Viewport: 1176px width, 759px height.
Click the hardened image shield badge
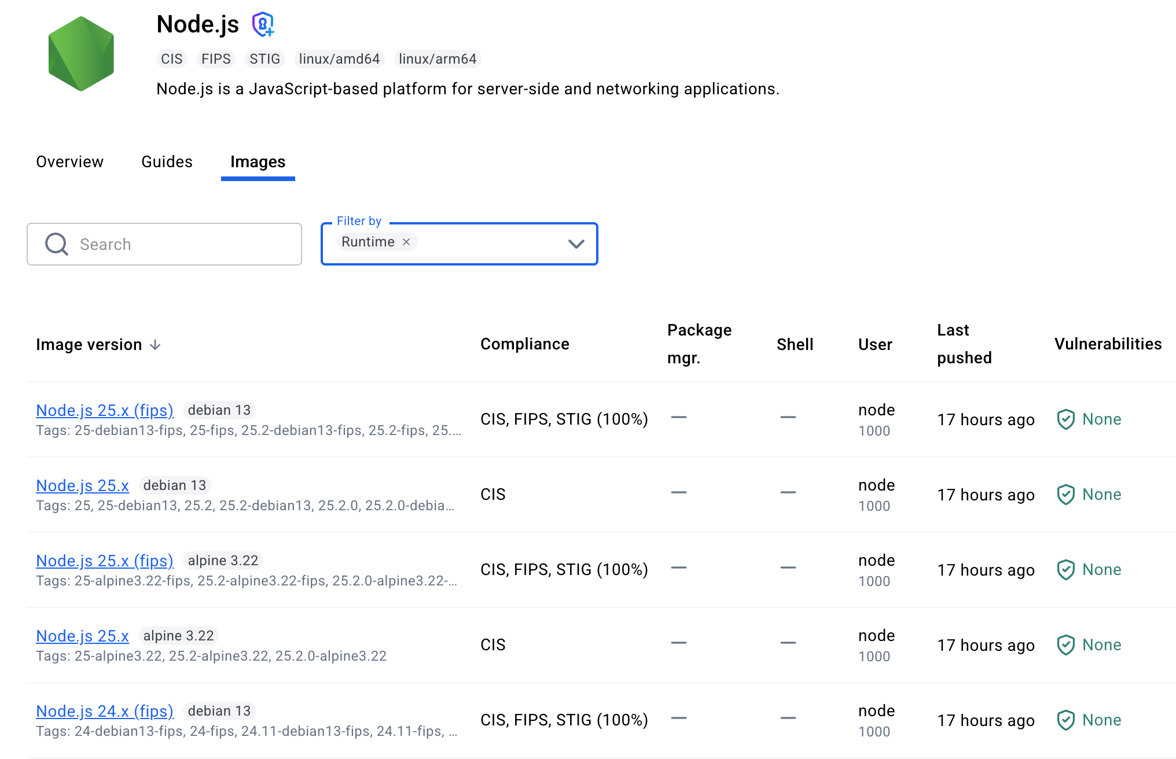pos(263,24)
